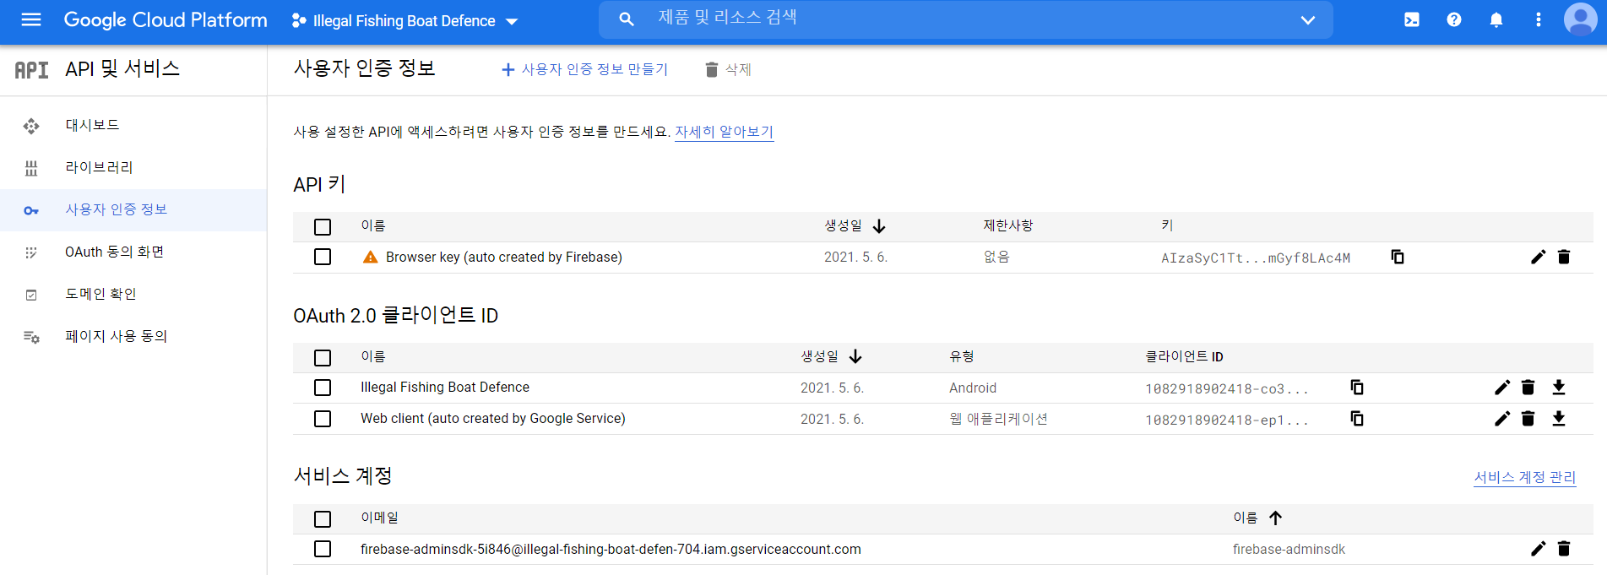Click the search magnifier icon
Viewport: 1607px width, 575px height.
tap(627, 19)
